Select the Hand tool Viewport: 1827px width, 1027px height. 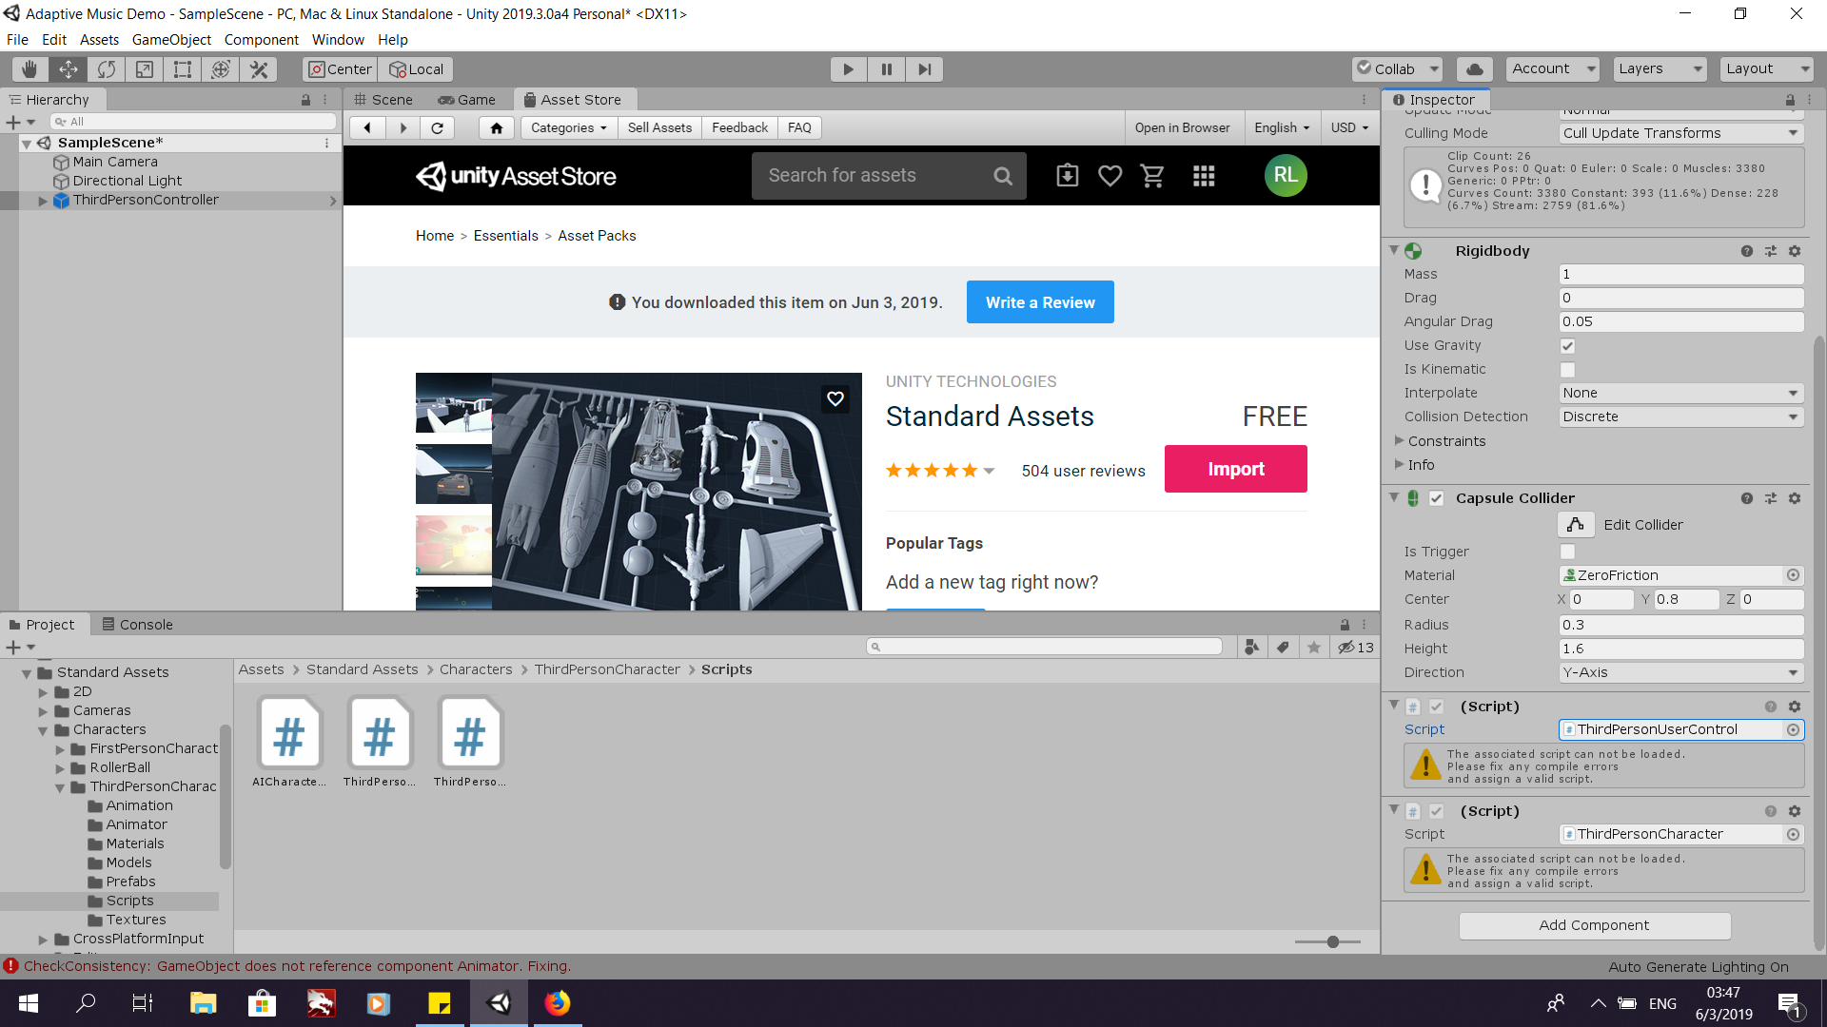tap(29, 69)
